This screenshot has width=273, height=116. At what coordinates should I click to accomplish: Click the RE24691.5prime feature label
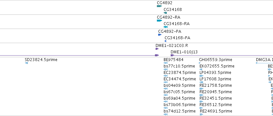point(216,111)
